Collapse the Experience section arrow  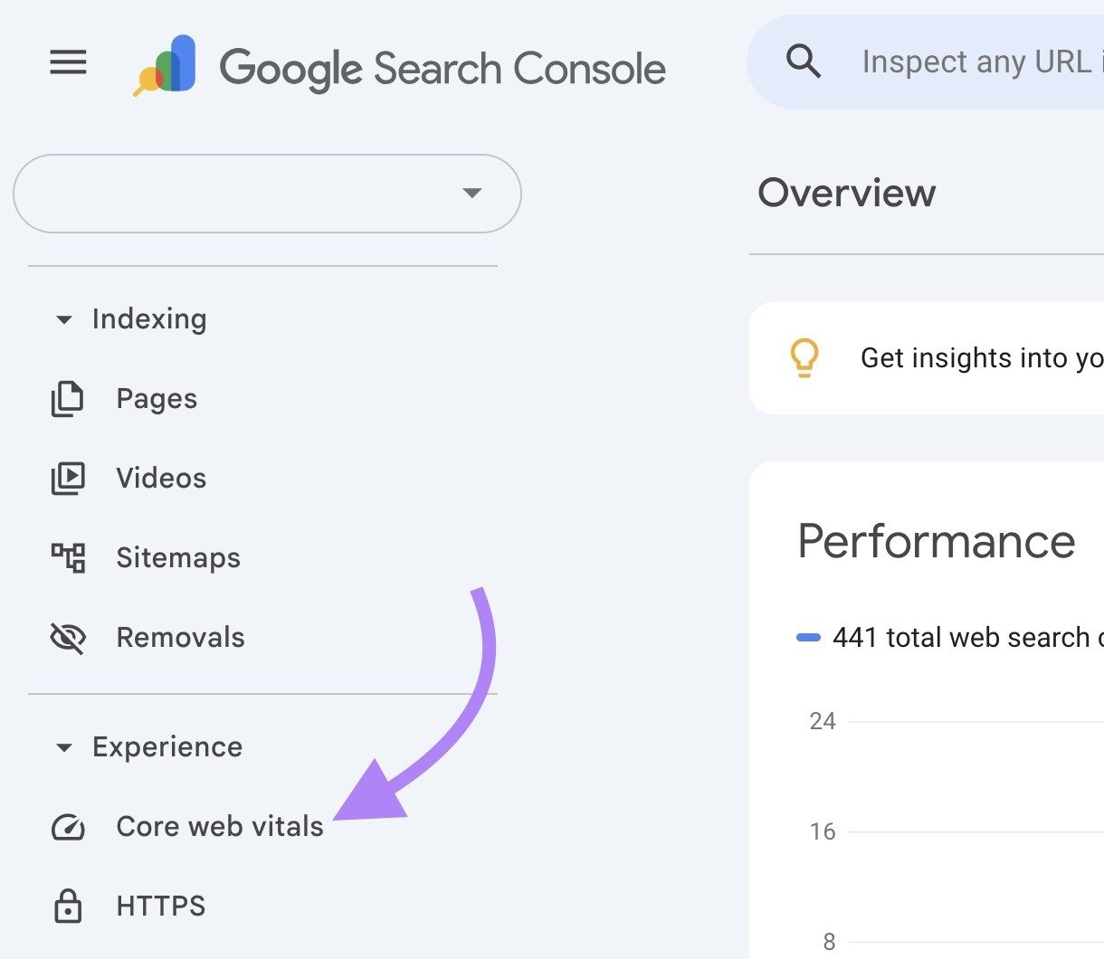coord(63,747)
